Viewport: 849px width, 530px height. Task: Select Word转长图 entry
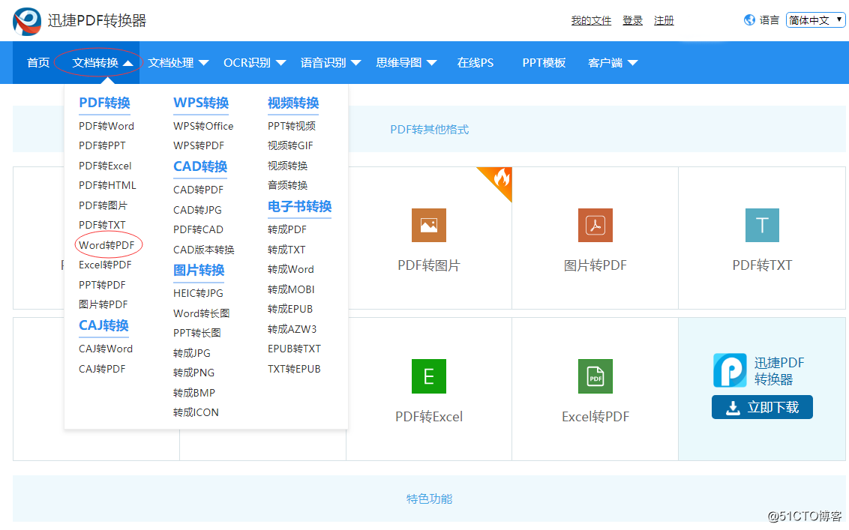(201, 313)
